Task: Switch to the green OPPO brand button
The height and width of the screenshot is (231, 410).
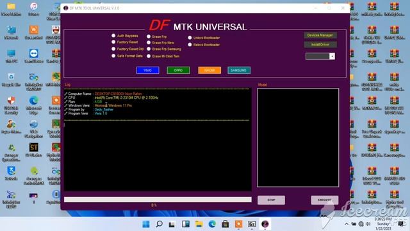Action: click(178, 70)
